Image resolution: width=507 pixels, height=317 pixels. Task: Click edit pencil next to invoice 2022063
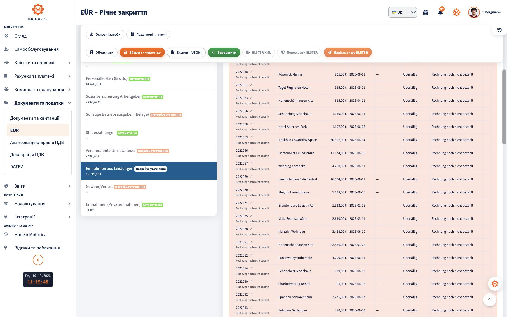click(x=251, y=137)
